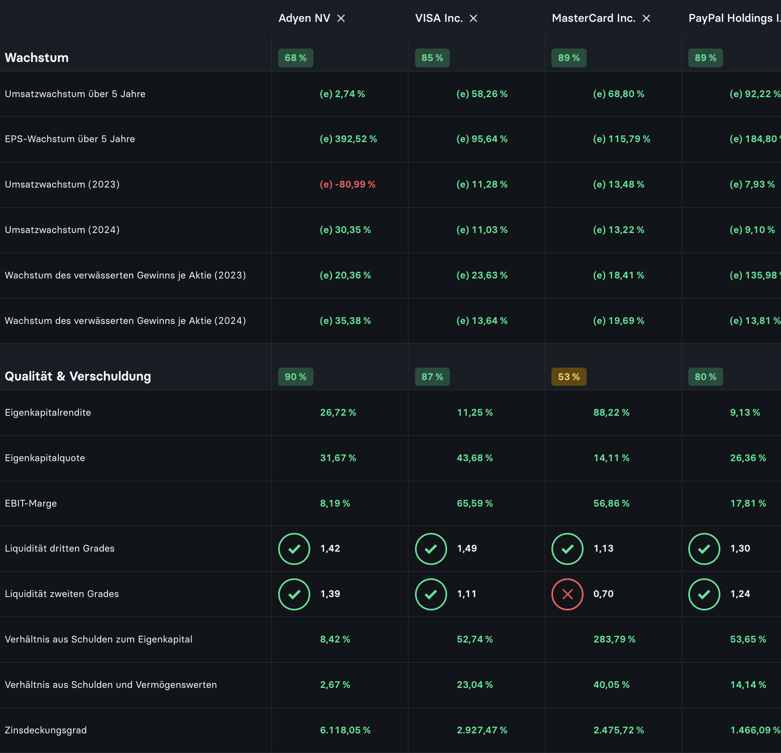Click Adyen's 31,67 % Eigenkapitalquote value
This screenshot has width=781, height=753.
pyautogui.click(x=338, y=458)
